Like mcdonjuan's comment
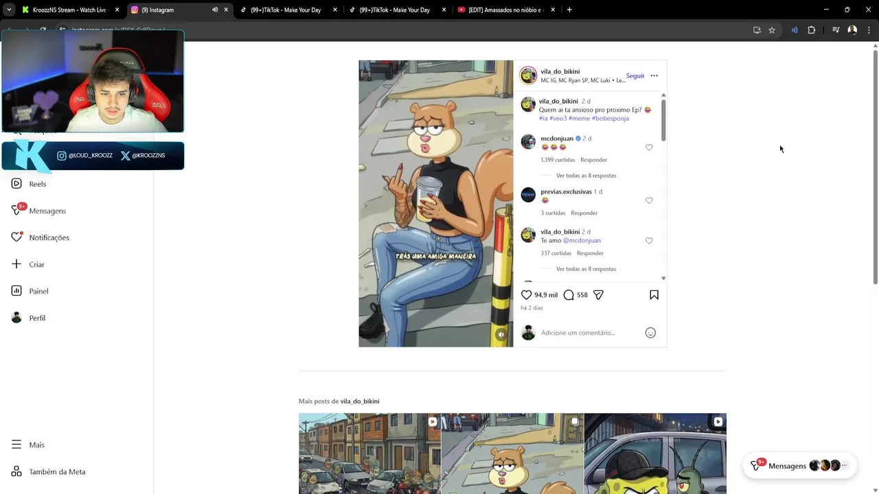 tap(649, 148)
